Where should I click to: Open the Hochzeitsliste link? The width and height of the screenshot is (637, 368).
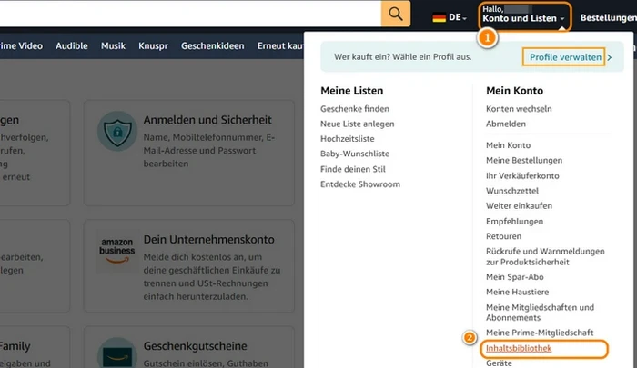pos(348,139)
